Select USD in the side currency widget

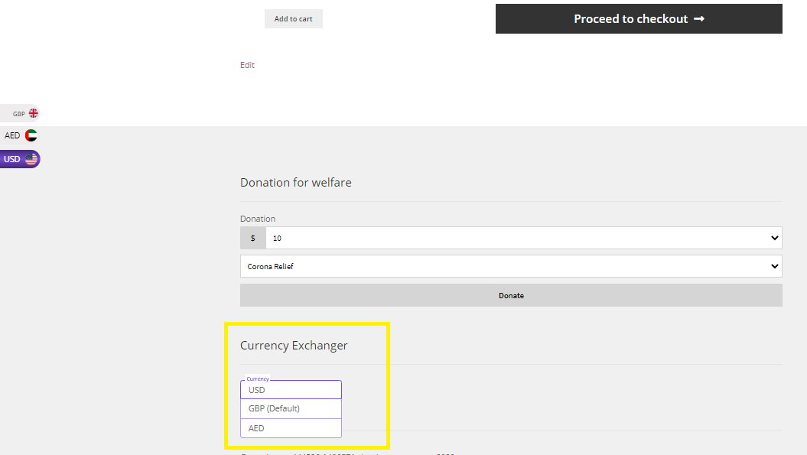(20, 159)
